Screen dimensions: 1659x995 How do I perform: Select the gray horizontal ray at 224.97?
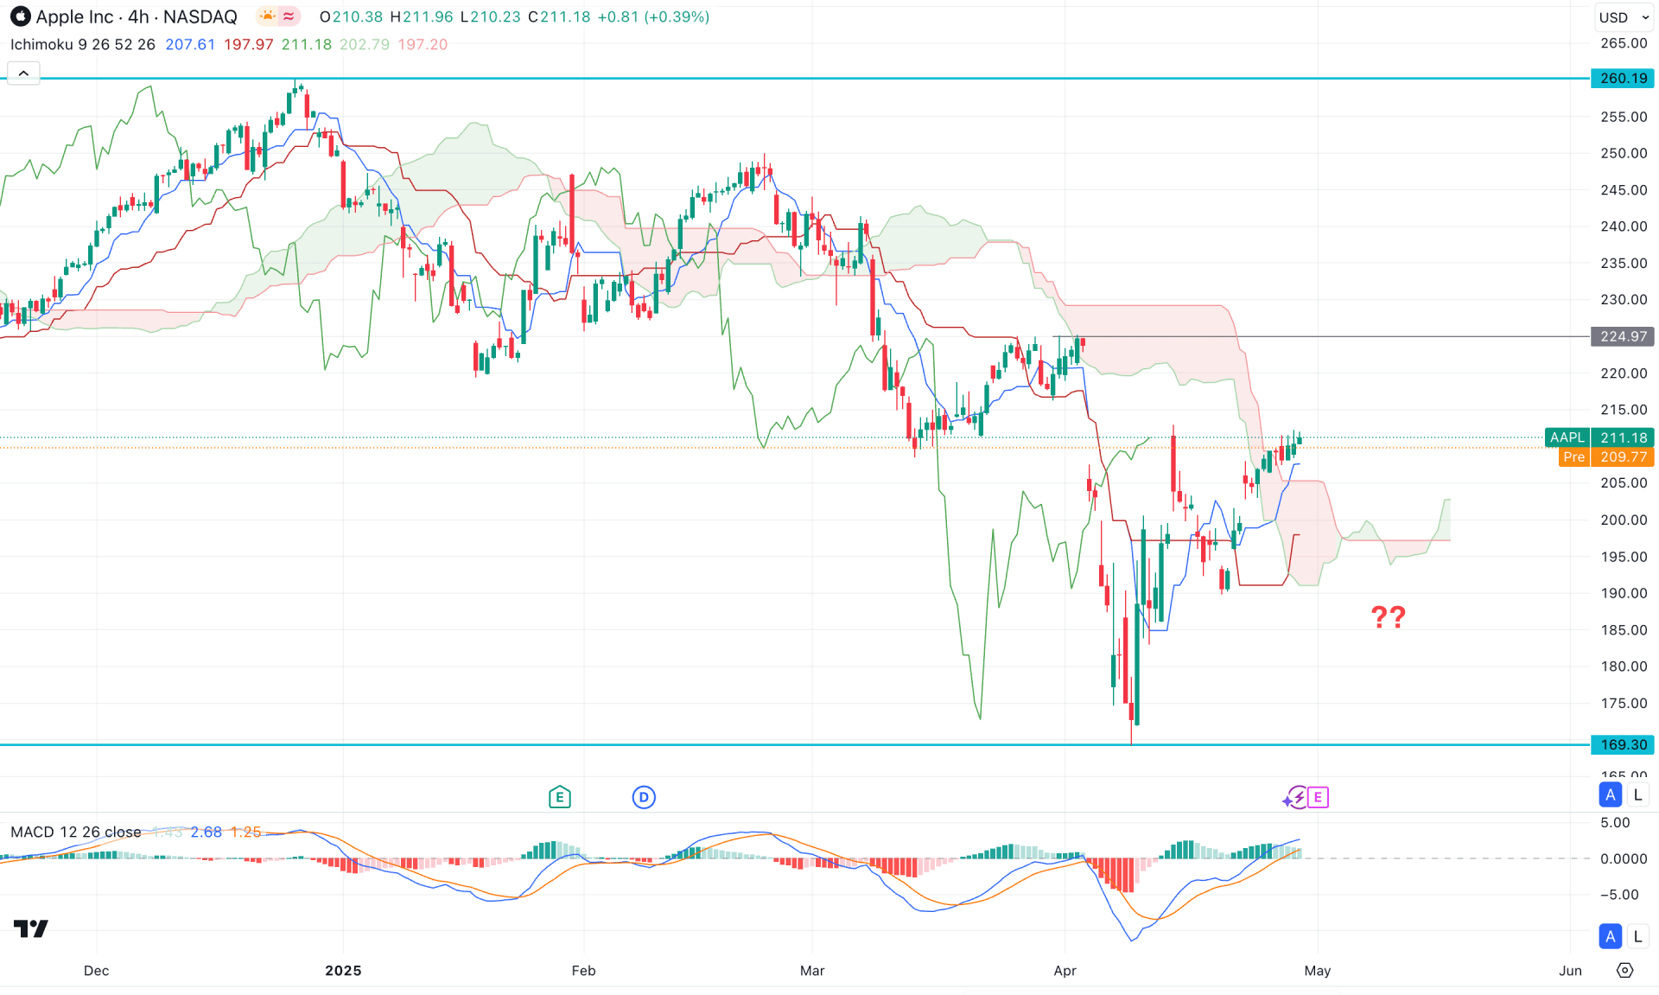[1322, 336]
